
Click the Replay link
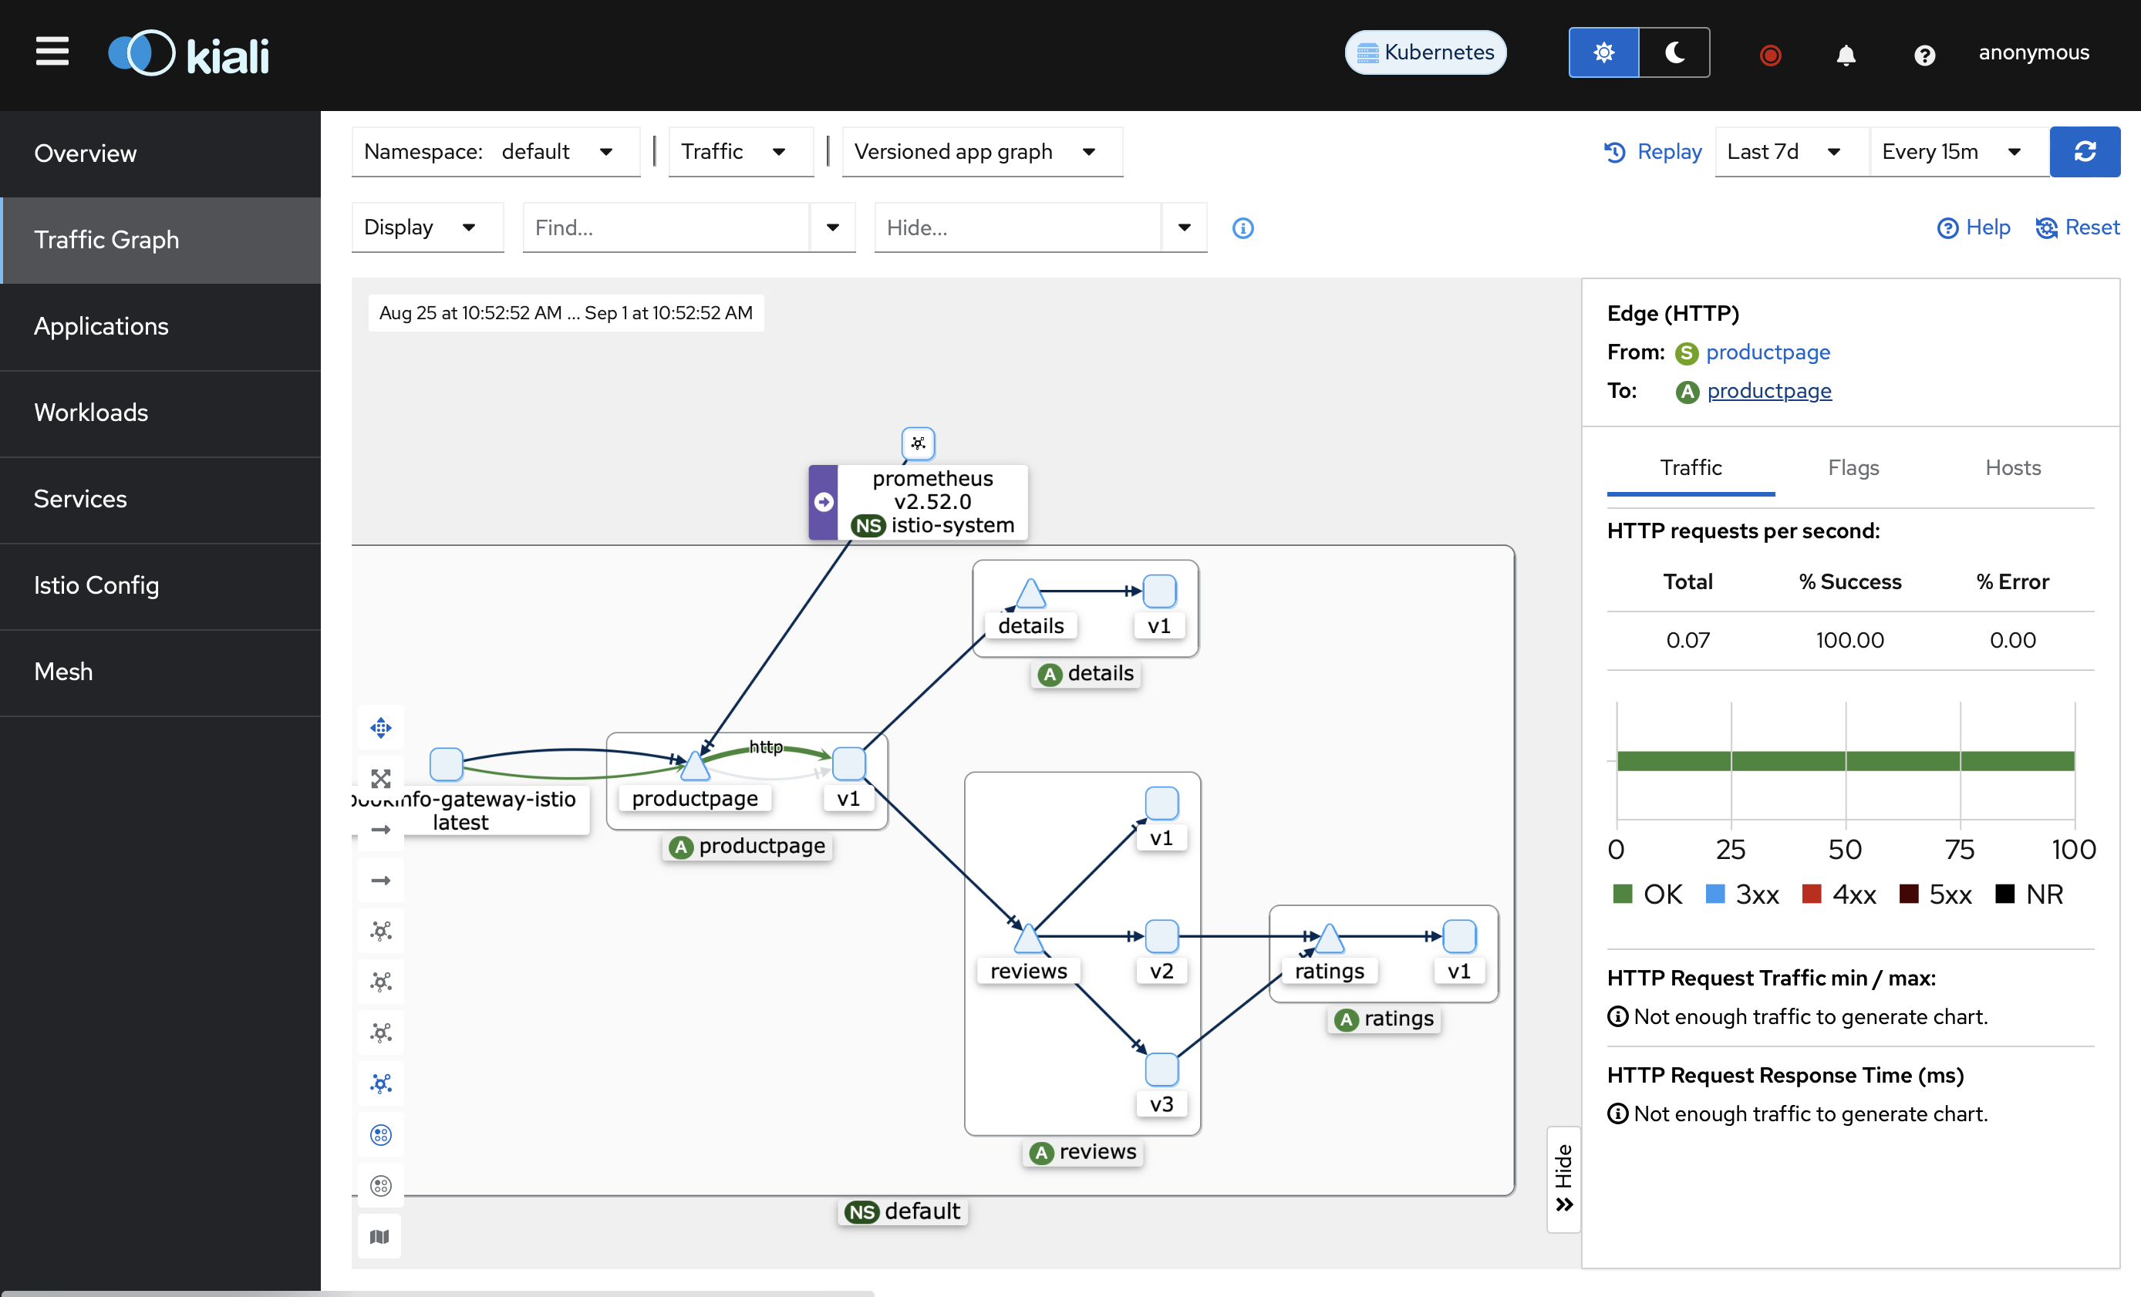[x=1652, y=152]
